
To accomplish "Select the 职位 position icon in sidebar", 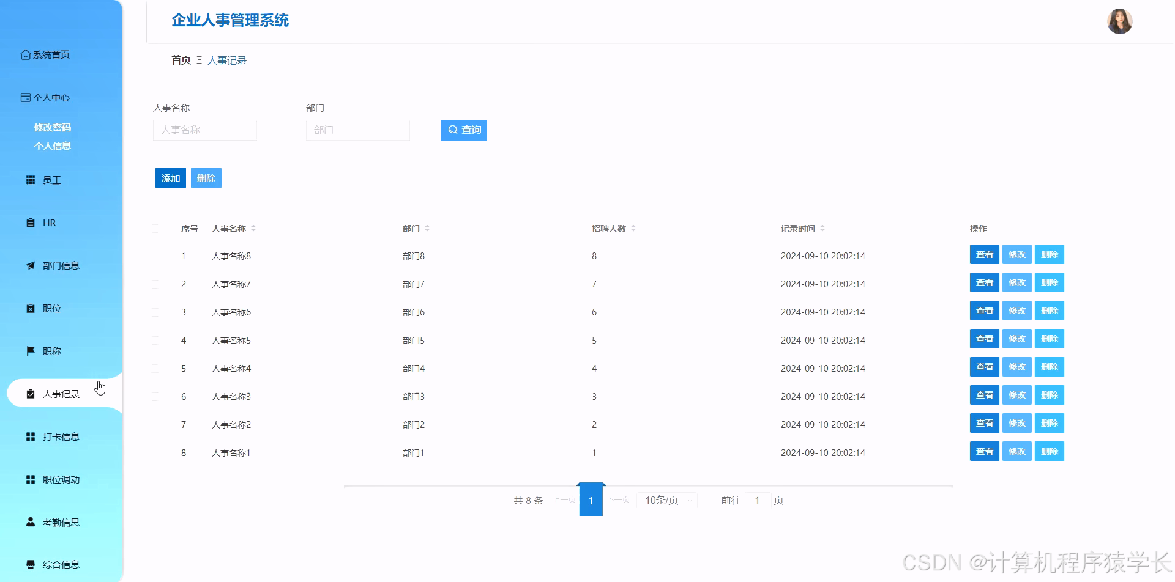I will pos(30,308).
